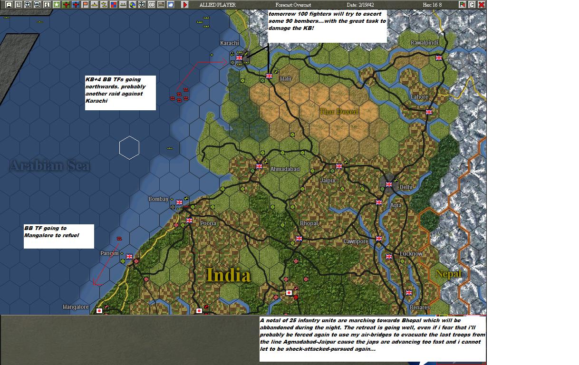579x365 pixels.
Task: Click the save game disk icon
Action: [9, 5]
